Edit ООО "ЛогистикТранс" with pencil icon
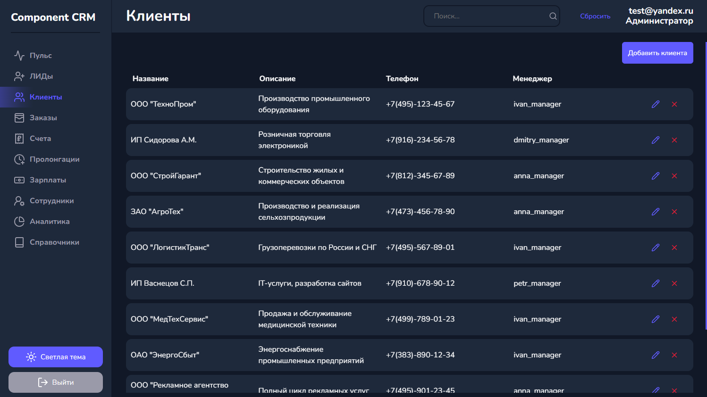The height and width of the screenshot is (397, 707). [x=656, y=248]
